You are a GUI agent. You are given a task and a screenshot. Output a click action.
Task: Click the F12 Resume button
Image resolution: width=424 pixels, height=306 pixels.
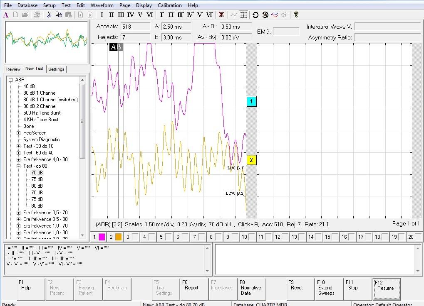pyautogui.click(x=386, y=289)
